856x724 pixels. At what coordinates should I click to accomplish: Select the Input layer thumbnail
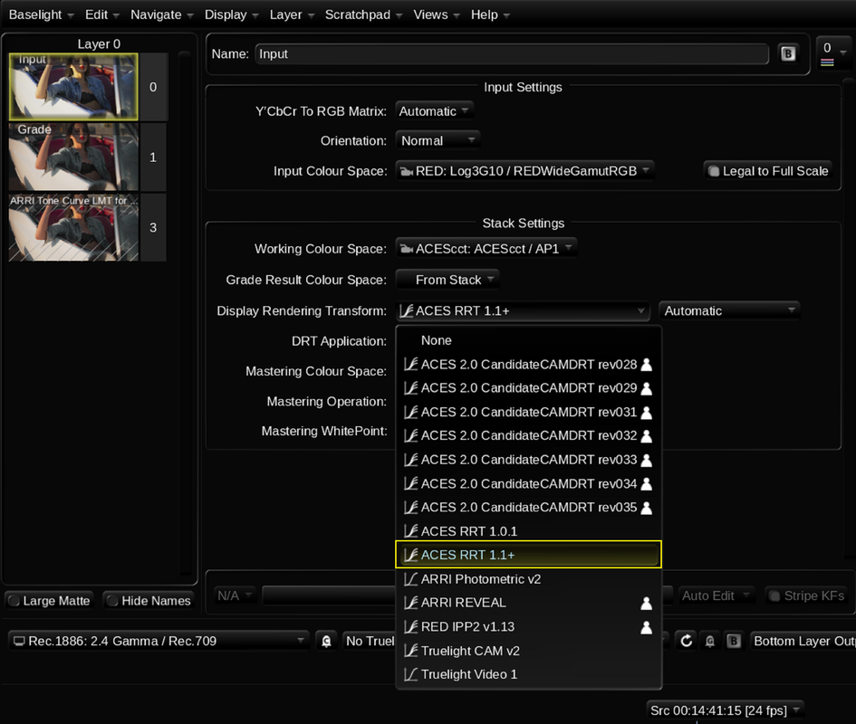[73, 87]
